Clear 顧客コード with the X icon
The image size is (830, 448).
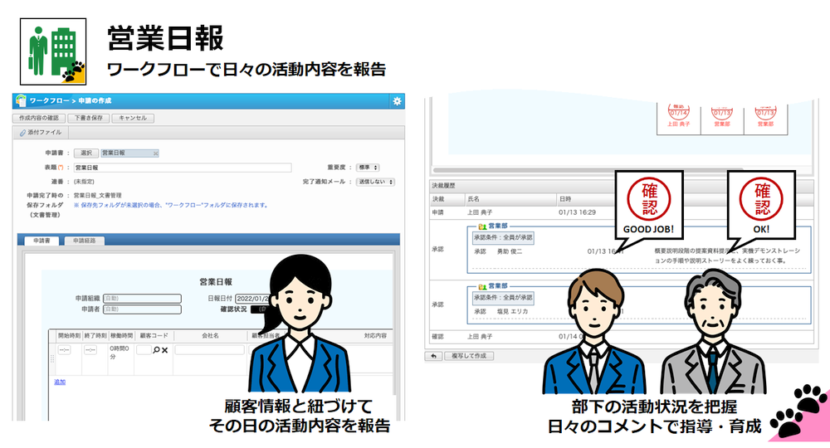click(164, 350)
